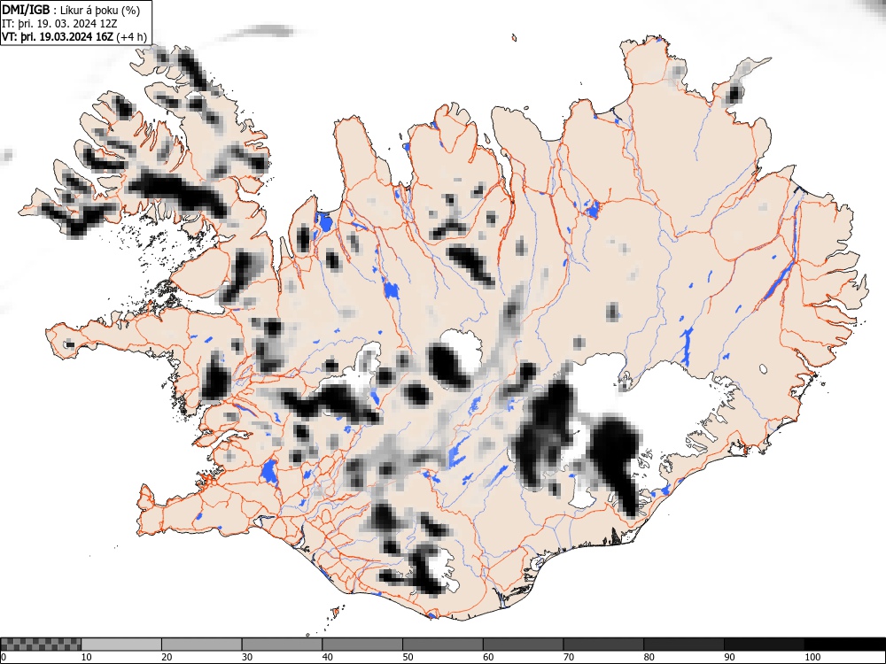Click the legend label '100'
Screen dimensions: 886x664
click(812, 657)
